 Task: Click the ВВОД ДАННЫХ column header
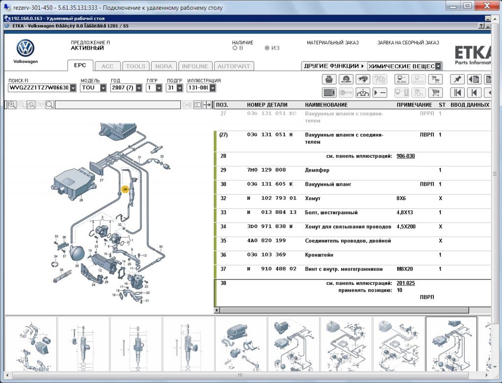pos(470,105)
